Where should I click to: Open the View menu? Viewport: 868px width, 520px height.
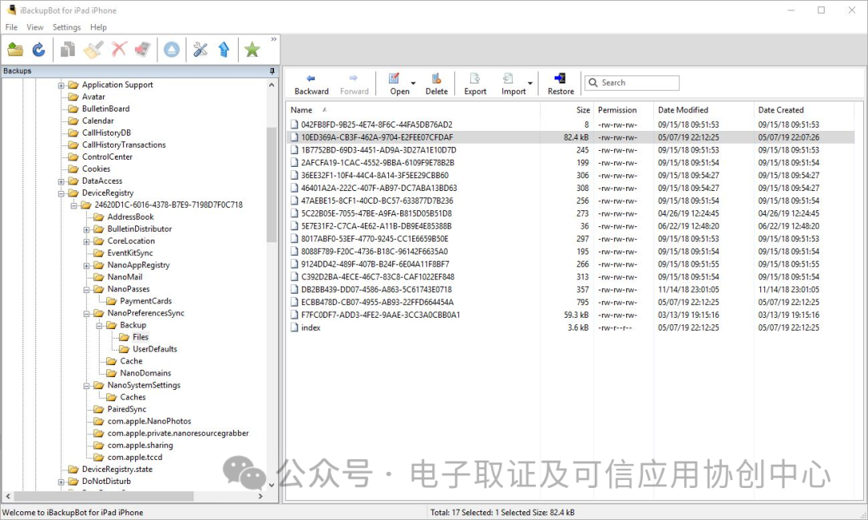35,27
